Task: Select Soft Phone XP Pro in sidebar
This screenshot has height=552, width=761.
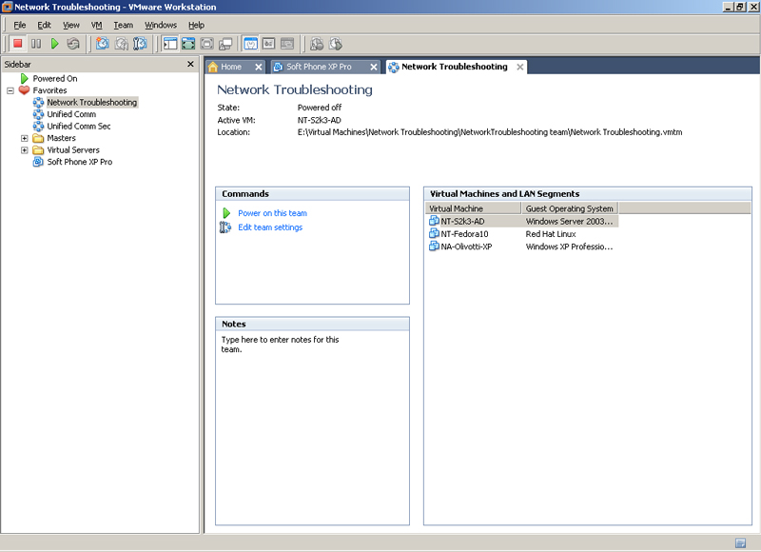Action: 80,162
